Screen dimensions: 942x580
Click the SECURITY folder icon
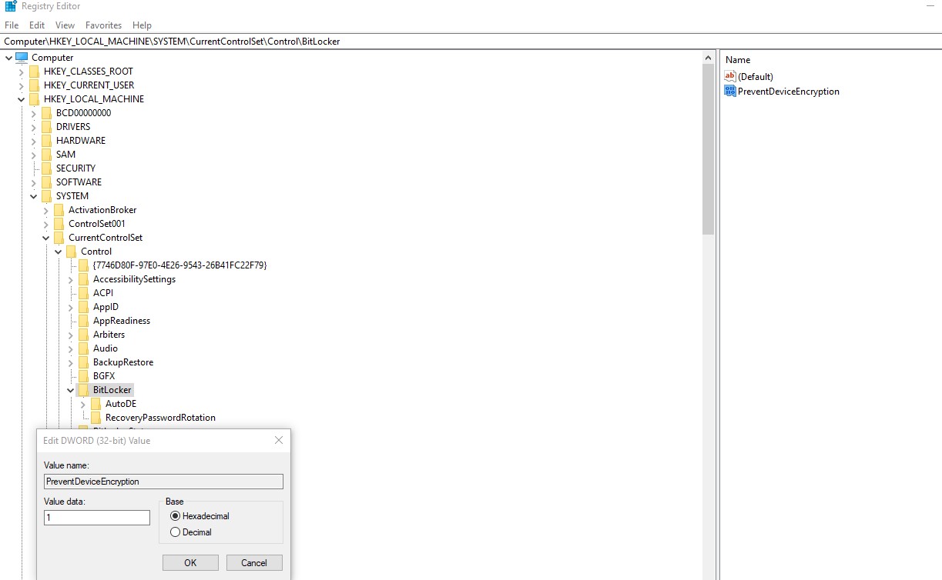46,168
